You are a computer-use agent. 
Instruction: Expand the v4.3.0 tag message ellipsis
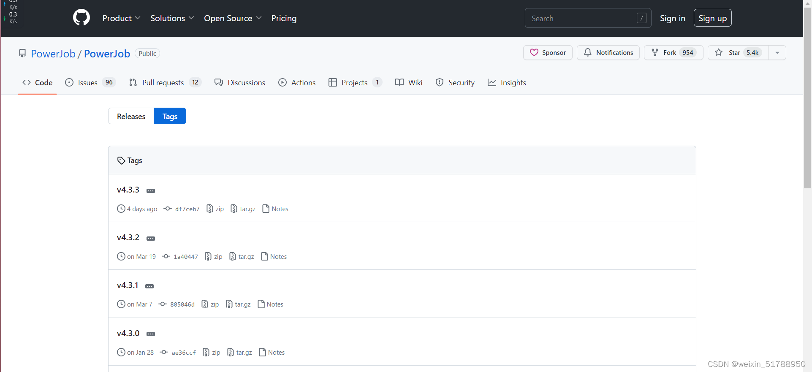151,334
